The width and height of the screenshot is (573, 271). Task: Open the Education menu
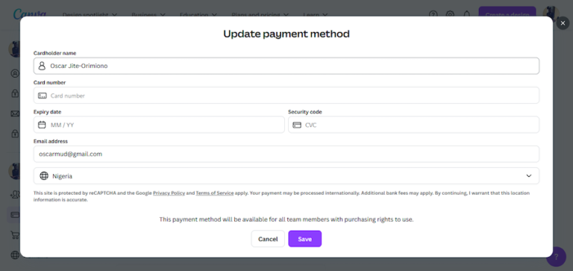coord(198,15)
